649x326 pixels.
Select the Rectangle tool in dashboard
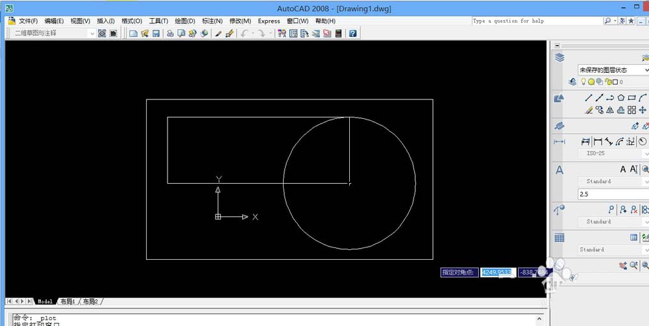631,98
